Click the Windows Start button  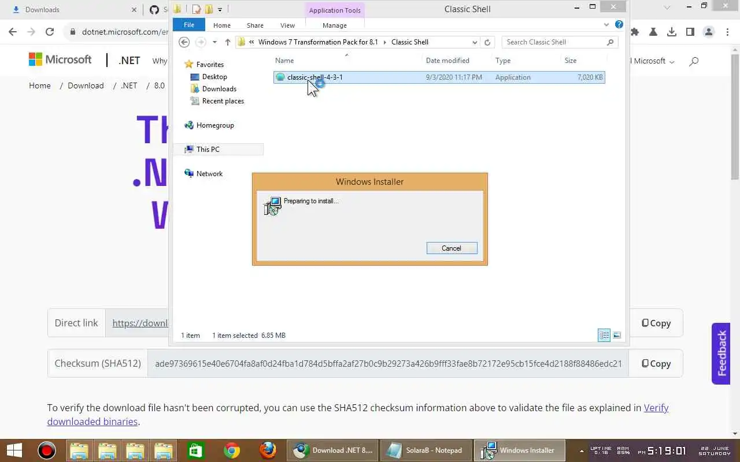(14, 450)
